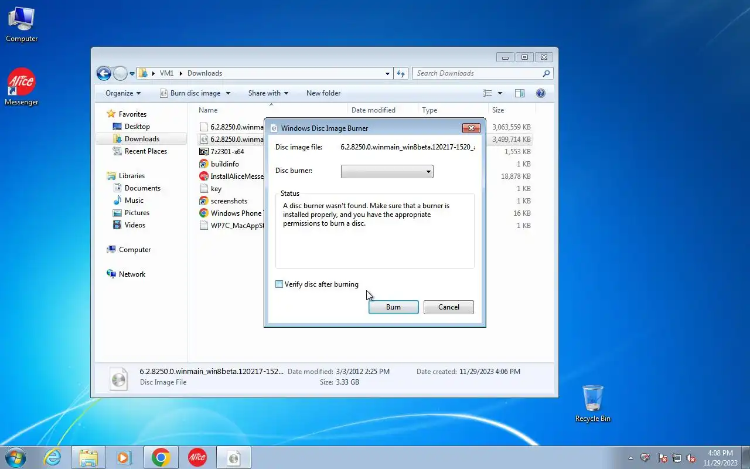
Task: Open Windows Media Player from the taskbar
Action: pos(124,457)
